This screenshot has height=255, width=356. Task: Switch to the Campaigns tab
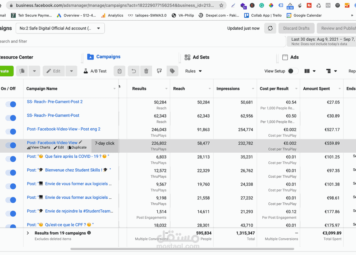click(104, 57)
